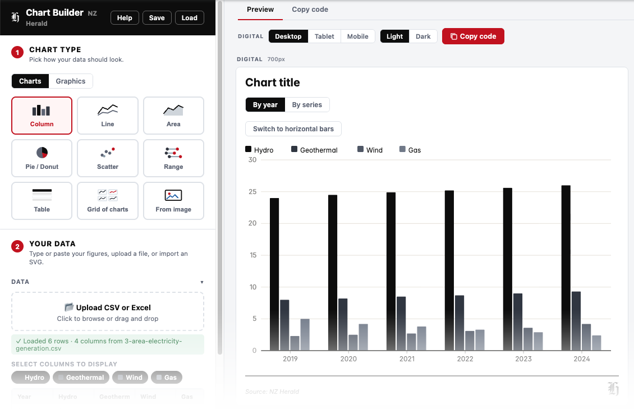Open the From image chart option

click(173, 195)
